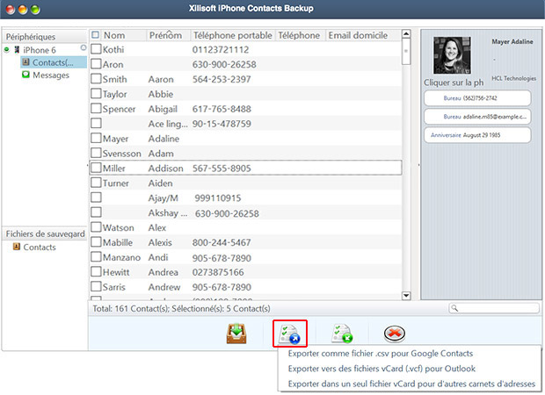This screenshot has width=545, height=395.
Task: Click the yellow minimize window button
Action: [23, 10]
